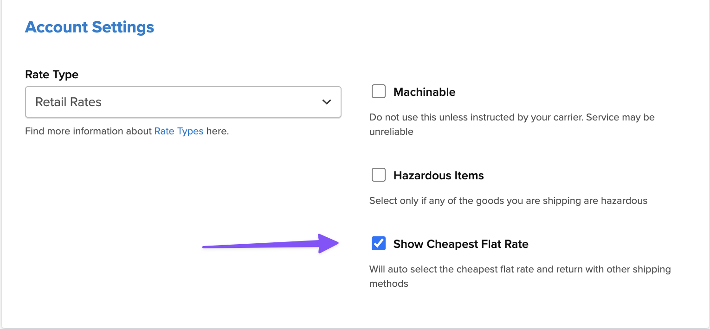Uncheck the Show Cheapest Flat Rate checkbox

tap(379, 243)
